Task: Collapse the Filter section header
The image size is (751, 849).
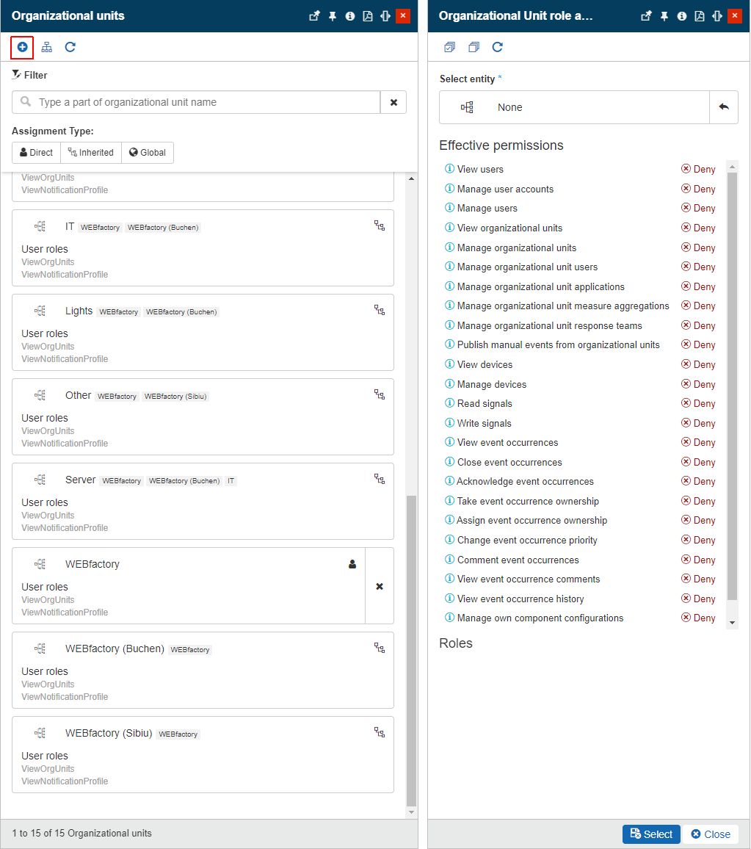Action: click(30, 75)
